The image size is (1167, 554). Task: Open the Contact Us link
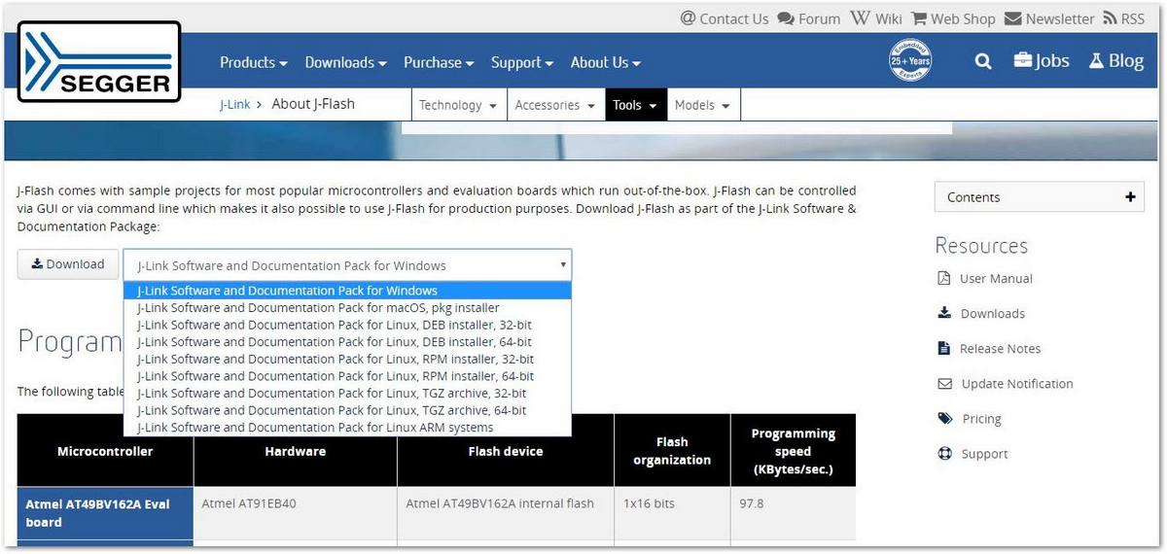(x=734, y=18)
